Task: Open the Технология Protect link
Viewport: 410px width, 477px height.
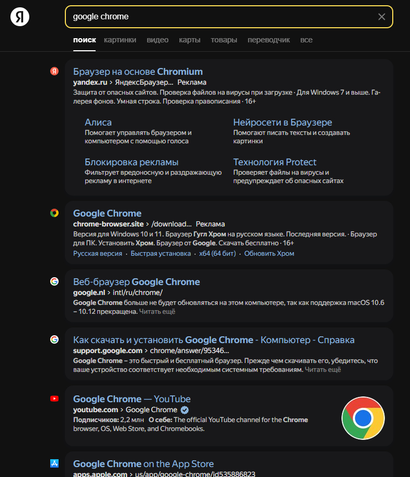Action: click(x=275, y=162)
